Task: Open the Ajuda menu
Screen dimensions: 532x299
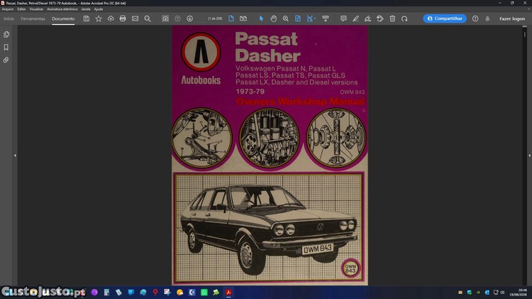Action: pos(99,9)
